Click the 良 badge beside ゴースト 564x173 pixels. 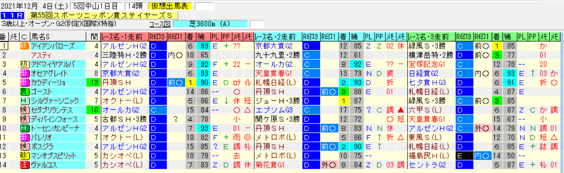pyautogui.click(x=24, y=91)
